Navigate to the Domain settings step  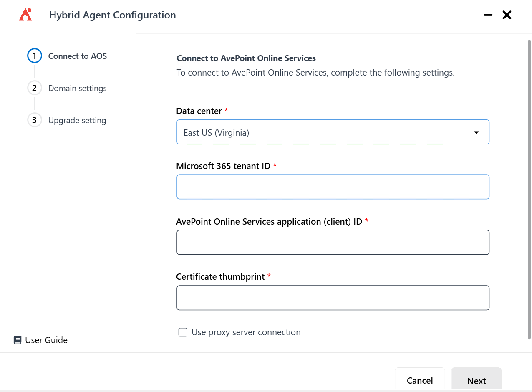[x=77, y=88]
